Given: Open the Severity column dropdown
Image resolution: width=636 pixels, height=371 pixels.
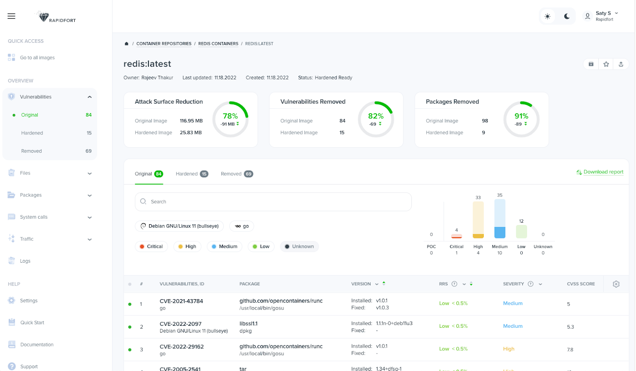Looking at the screenshot, I should (540, 284).
